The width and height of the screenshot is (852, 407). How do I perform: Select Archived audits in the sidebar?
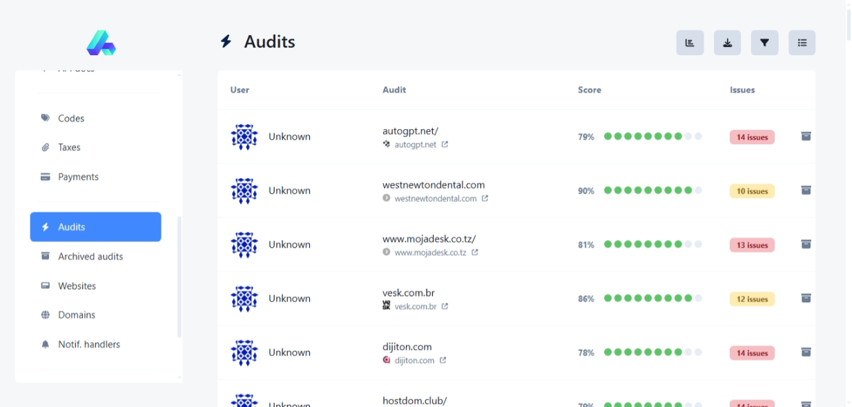click(x=90, y=257)
